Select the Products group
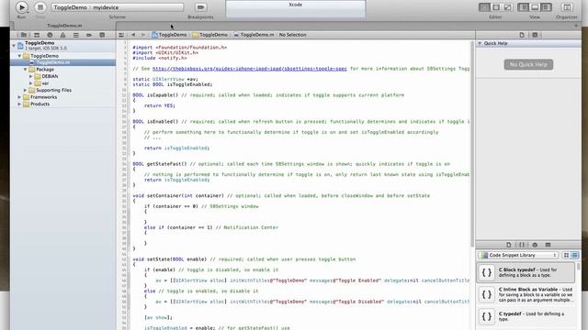The height and width of the screenshot is (330, 588). point(63,104)
